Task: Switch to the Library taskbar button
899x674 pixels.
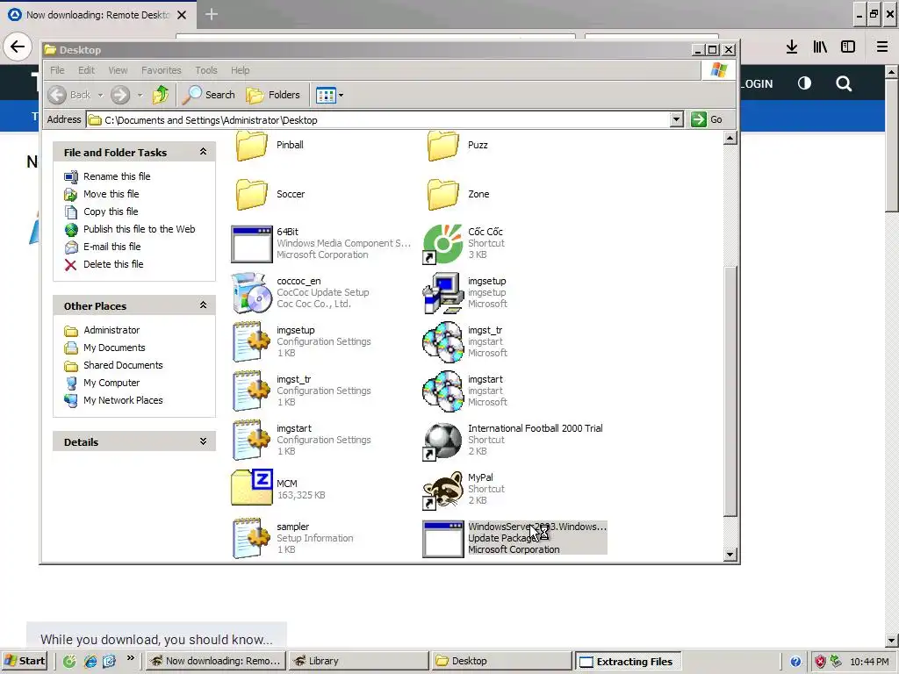Action: [358, 661]
